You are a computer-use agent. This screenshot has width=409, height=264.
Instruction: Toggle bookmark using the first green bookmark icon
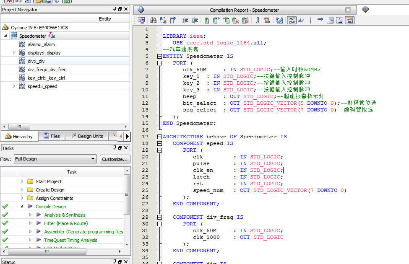tap(206, 20)
